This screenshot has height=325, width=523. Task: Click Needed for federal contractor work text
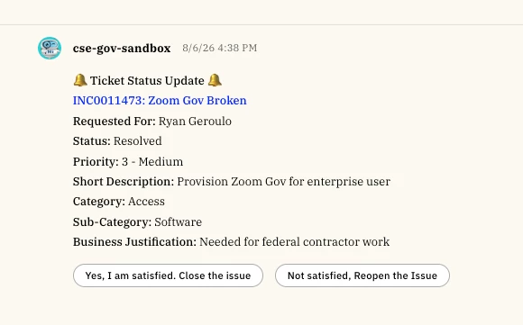295,242
